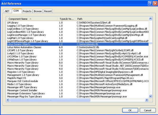Close the Add Reference dialog
This screenshot has height=115, width=158.
(155, 3)
